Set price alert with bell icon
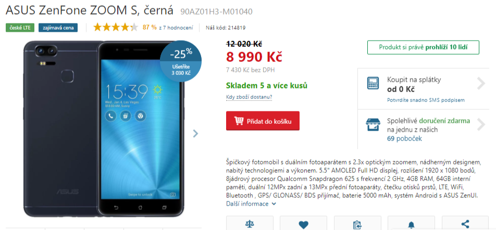Screen dimensions: 496x230 tap(411, 225)
